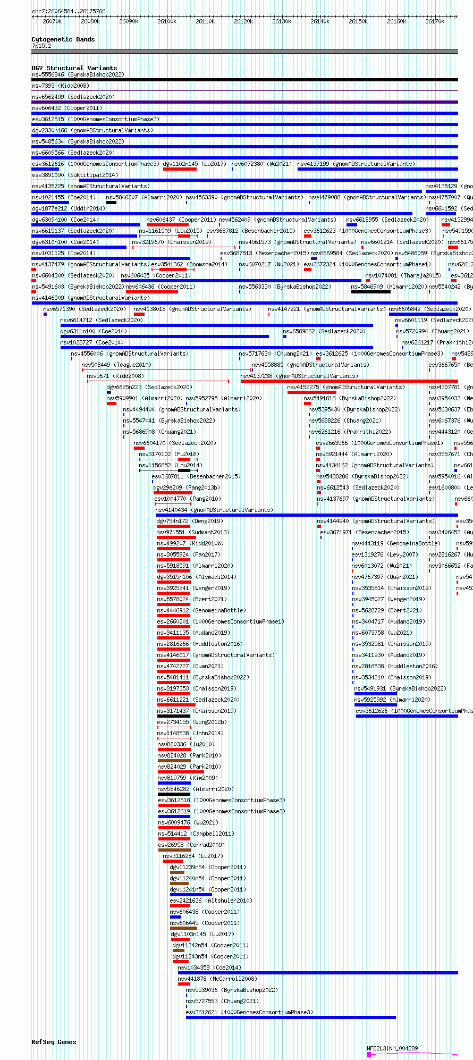Open nsv1021455 (Coe2014) label

pyautogui.click(x=64, y=198)
